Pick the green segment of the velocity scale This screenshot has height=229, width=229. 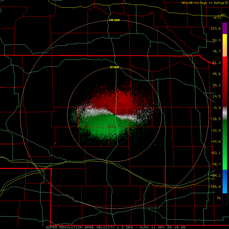click(225, 145)
